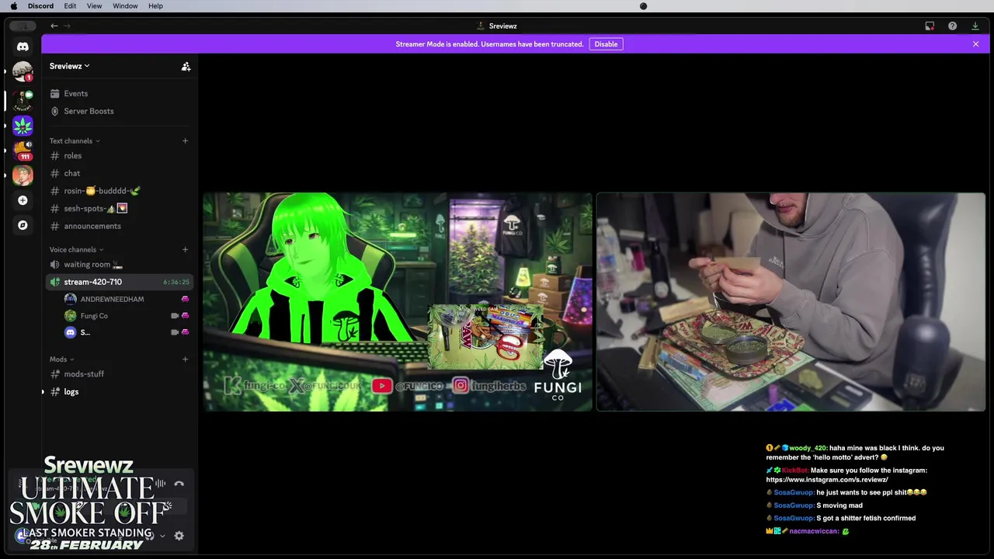The image size is (994, 559).
Task: Open noise suppression waveform icon
Action: pyautogui.click(x=160, y=484)
